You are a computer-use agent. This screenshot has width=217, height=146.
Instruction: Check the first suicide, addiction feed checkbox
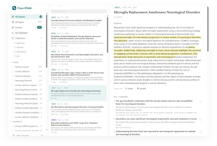pyautogui.click(x=13, y=71)
